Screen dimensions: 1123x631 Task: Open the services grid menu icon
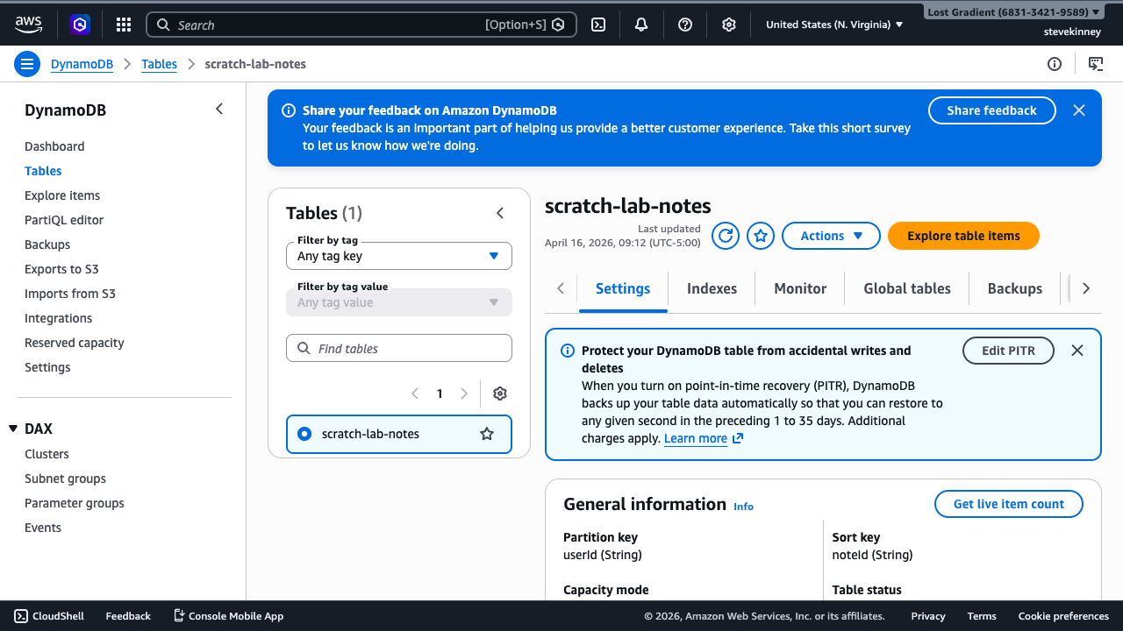click(x=124, y=25)
